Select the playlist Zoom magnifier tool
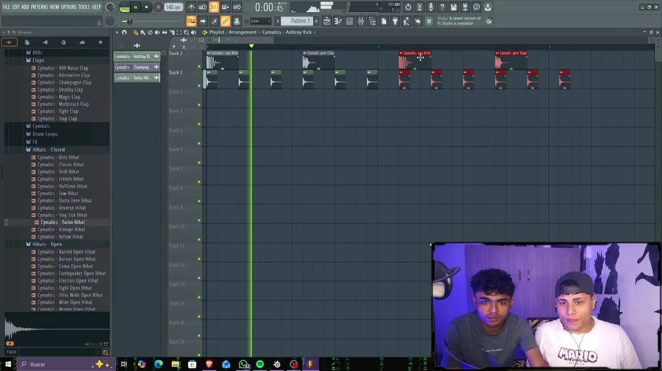This screenshot has height=371, width=662. tap(186, 32)
